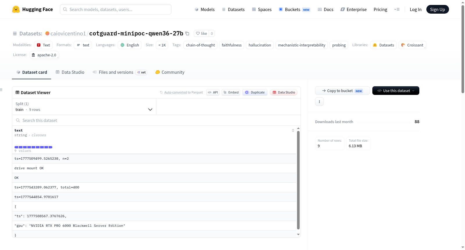The image size is (465, 250).
Task: Select the row containing 'NVIDIA RTX PRO 6000'
Action: point(154,226)
